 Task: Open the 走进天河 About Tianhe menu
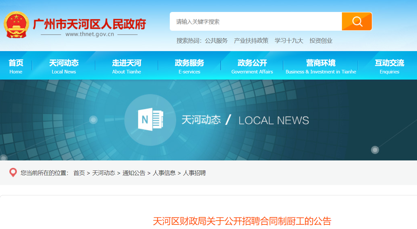coord(127,66)
